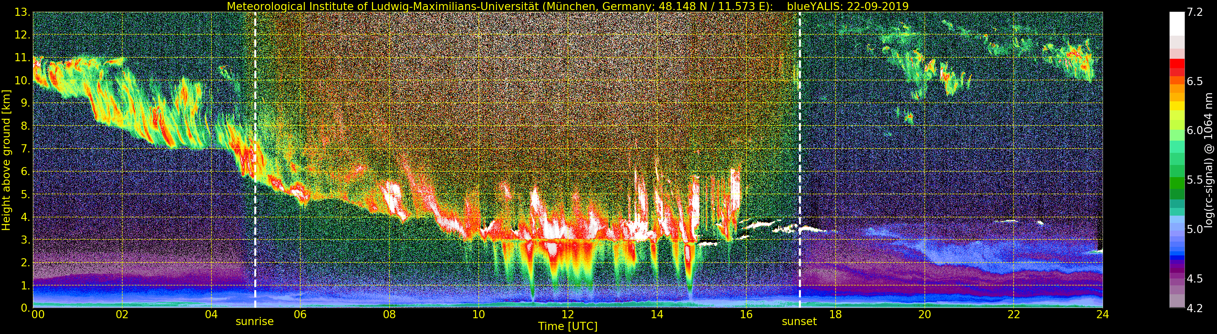
Task: Click the white top segment of the colorbar
Action: click(1177, 24)
